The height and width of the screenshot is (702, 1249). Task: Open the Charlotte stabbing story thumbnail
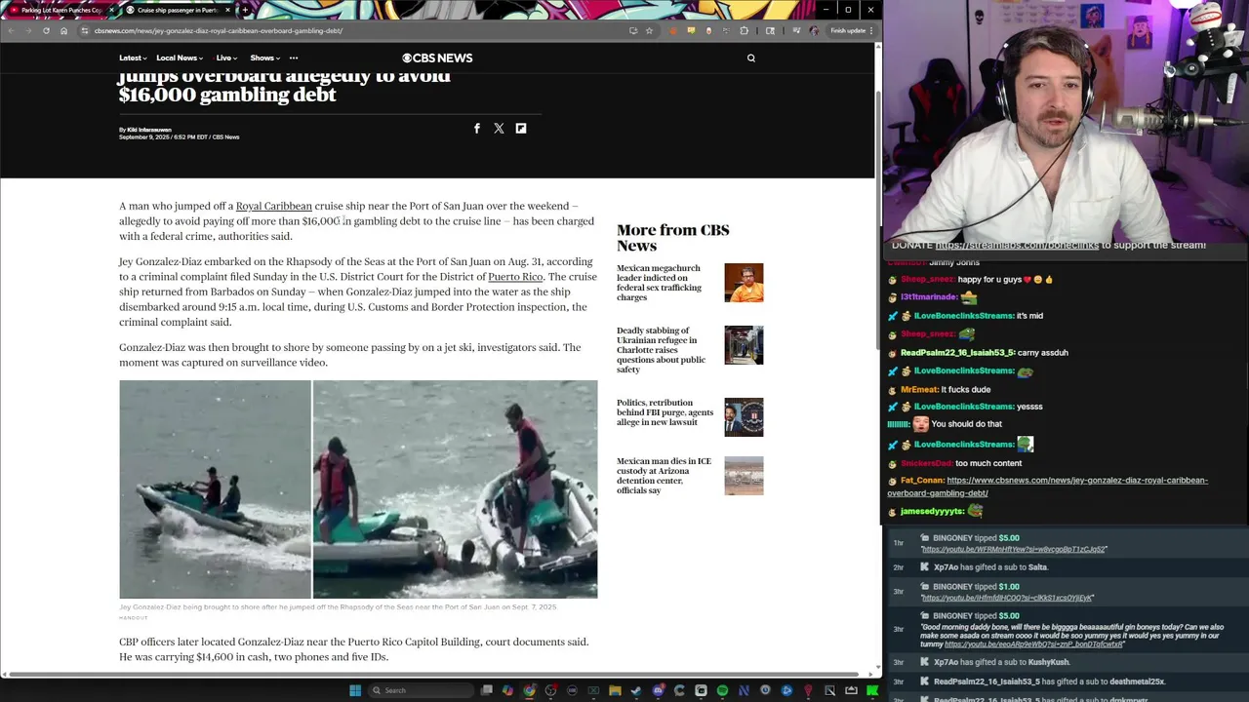click(x=744, y=345)
